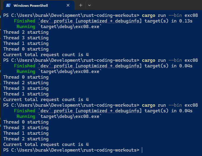Image resolution: width=202 pixels, height=156 pixels.
Task: Open a new tab with the plus button
Action: pos(81,5)
